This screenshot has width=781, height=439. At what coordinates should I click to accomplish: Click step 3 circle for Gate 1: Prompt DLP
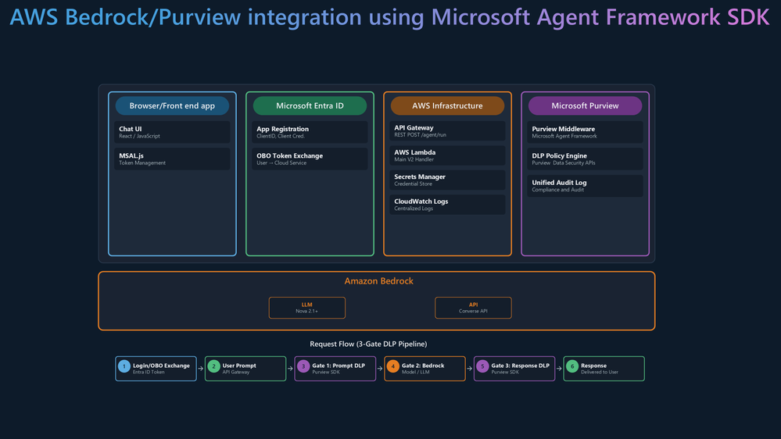click(303, 366)
